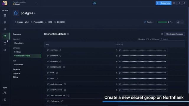The width and height of the screenshot is (189, 106).
Task: Click the logout icon at sidebar bottom
Action: (x=5, y=100)
